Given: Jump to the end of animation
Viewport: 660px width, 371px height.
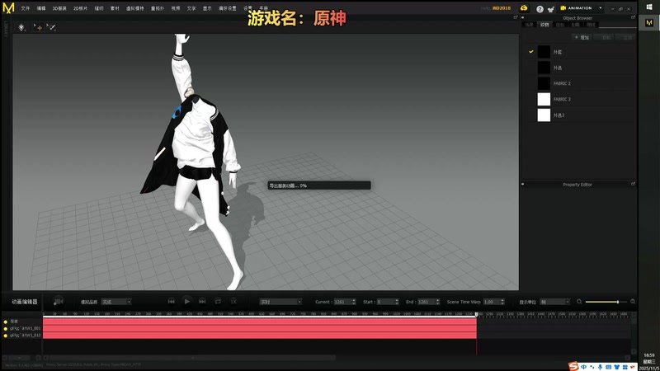Looking at the screenshot, I should click(x=202, y=301).
